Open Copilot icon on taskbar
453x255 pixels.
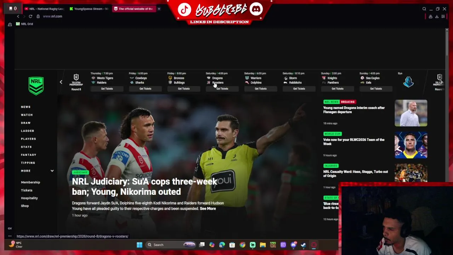212,245
